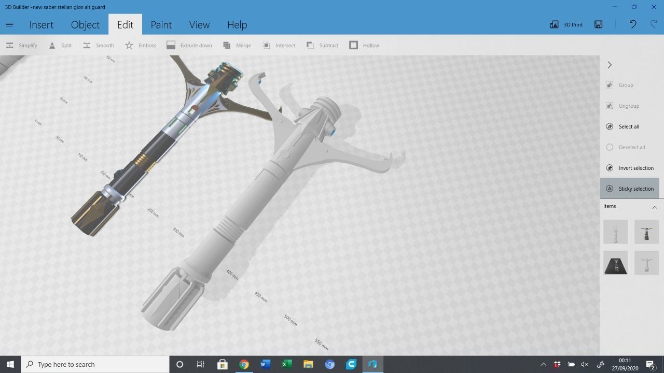Image resolution: width=664 pixels, height=373 pixels.
Task: Select the light grey saber item thumbnail
Action: pos(615,232)
